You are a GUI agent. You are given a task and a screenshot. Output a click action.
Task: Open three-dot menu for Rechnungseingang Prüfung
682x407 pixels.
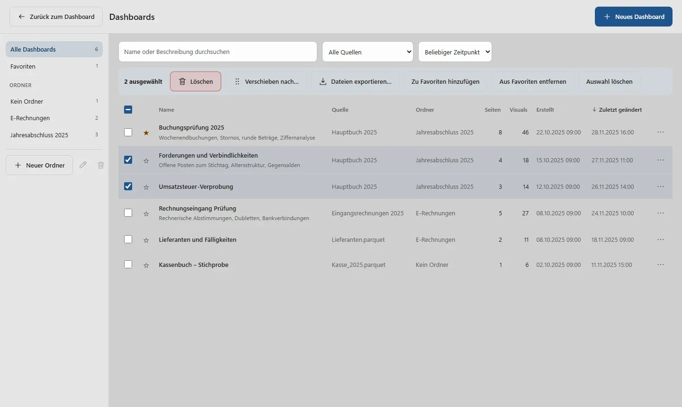661,213
